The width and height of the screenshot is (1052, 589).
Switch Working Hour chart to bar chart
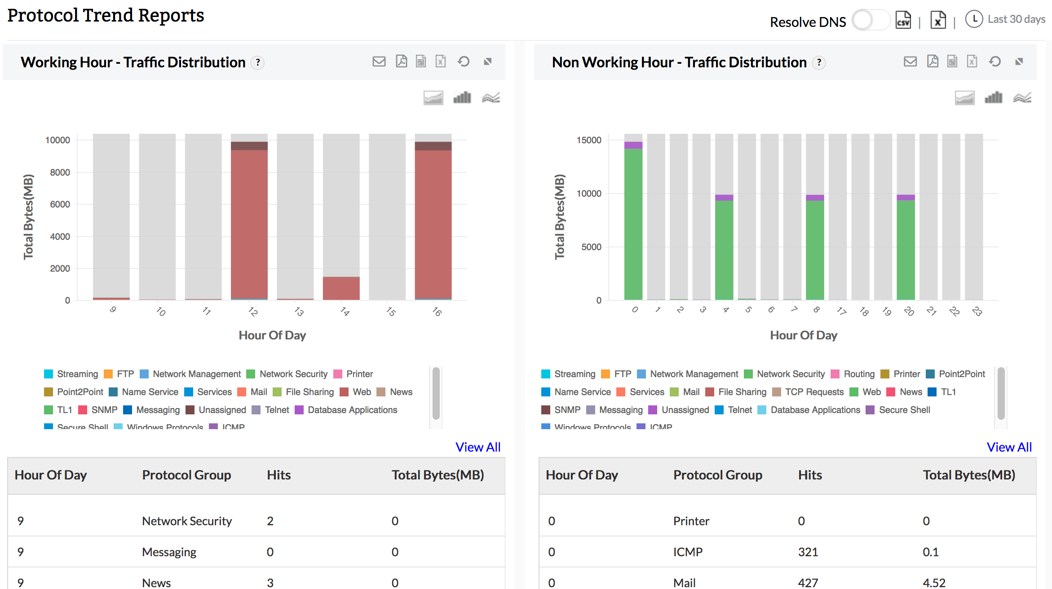pos(462,97)
